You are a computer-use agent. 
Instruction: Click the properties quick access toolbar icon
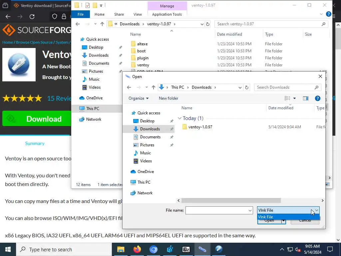(88, 5)
